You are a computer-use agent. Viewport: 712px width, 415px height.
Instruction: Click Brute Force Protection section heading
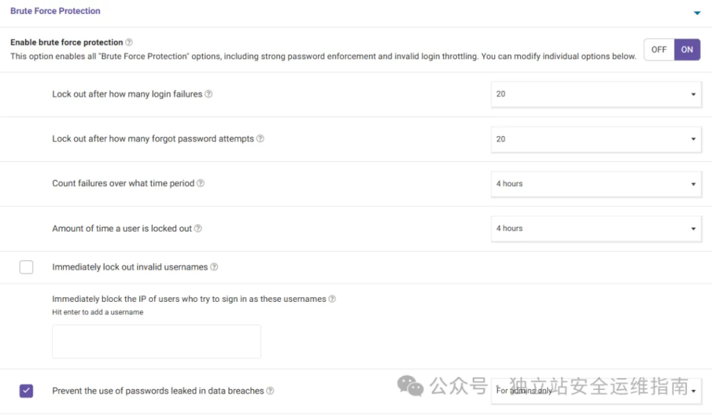click(56, 11)
